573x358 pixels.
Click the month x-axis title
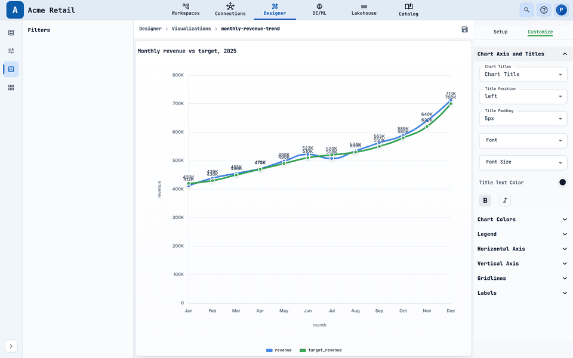(x=319, y=325)
